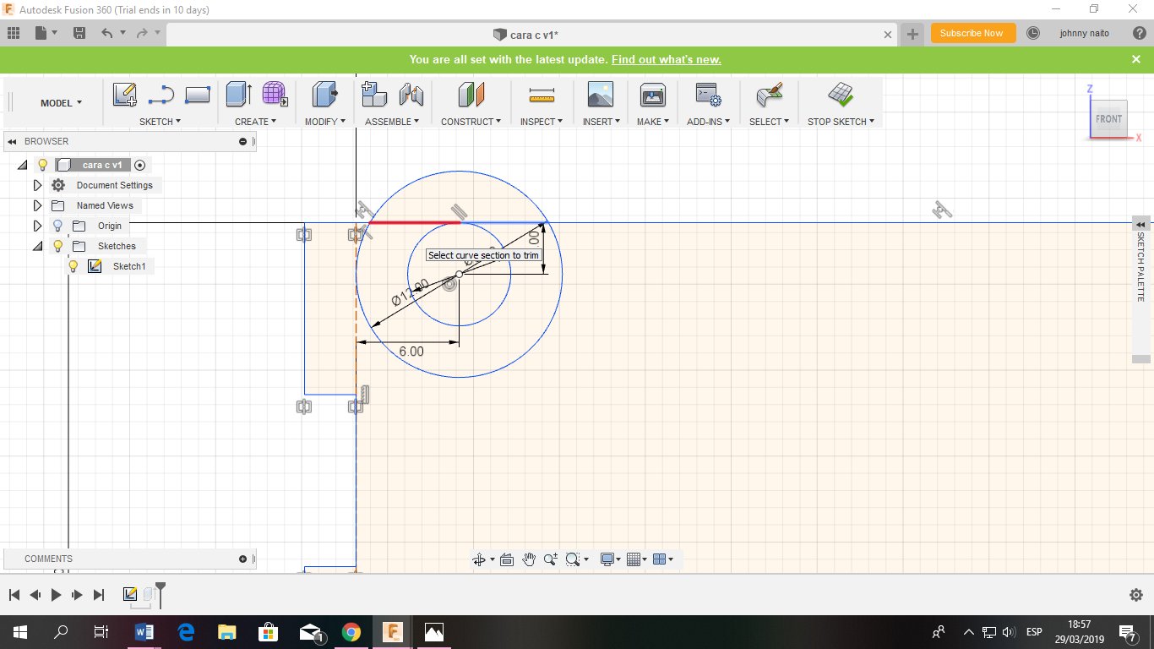This screenshot has width=1154, height=649.
Task: Click the Orbit navigation icon
Action: (479, 559)
